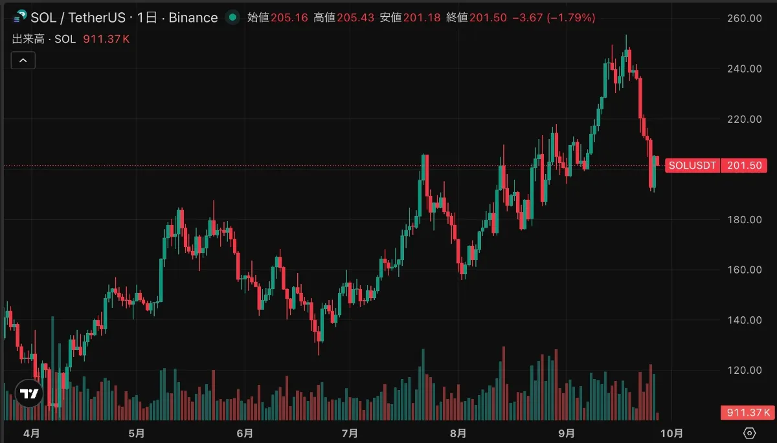The height and width of the screenshot is (443, 777).
Task: Click the 260.00 price axis label
Action: [743, 18]
